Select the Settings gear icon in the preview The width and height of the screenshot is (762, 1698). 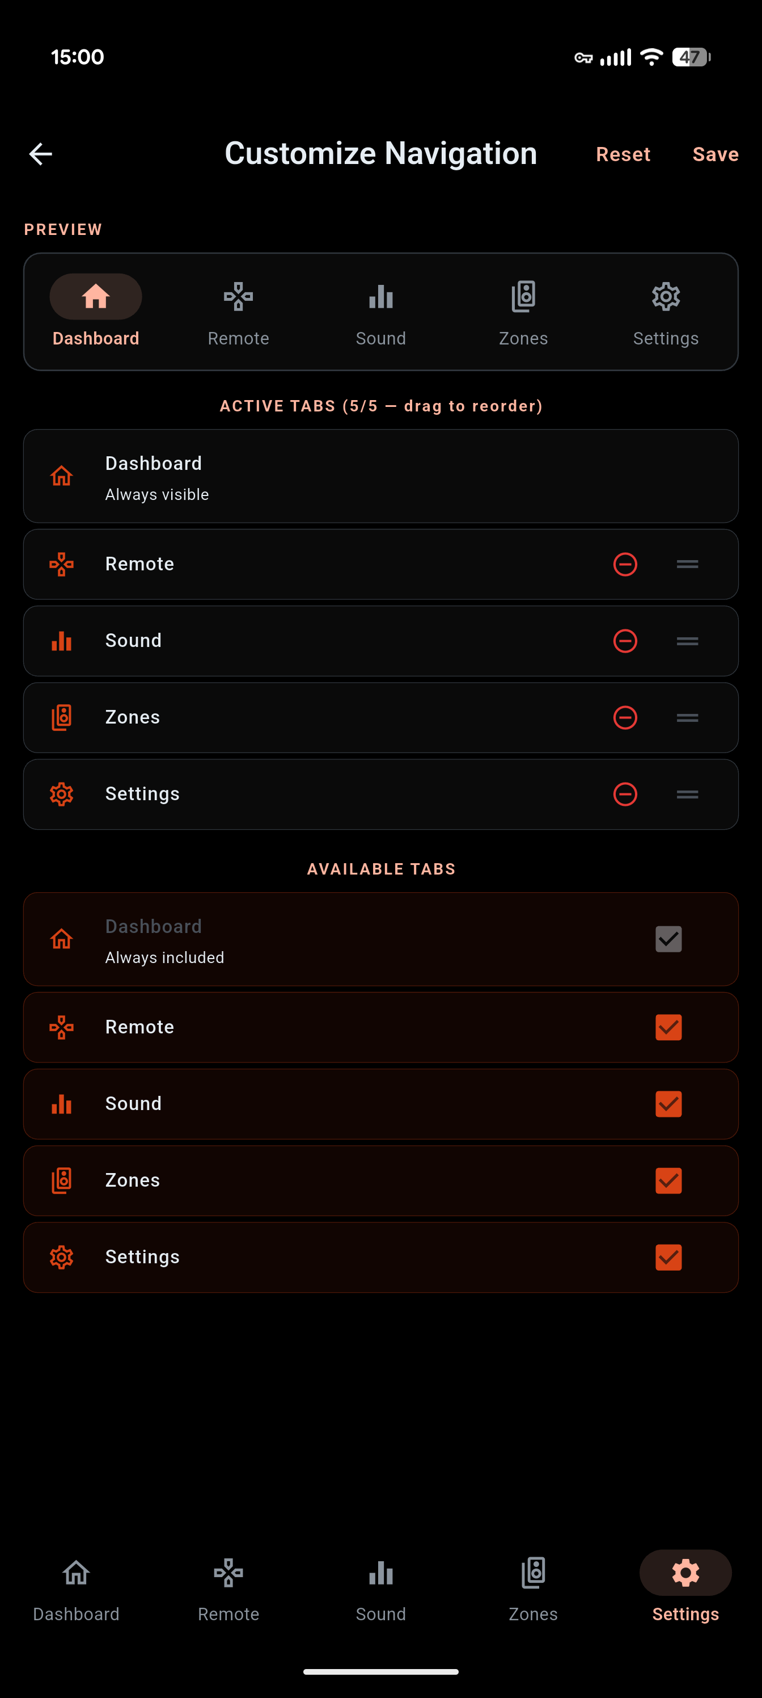click(x=665, y=297)
